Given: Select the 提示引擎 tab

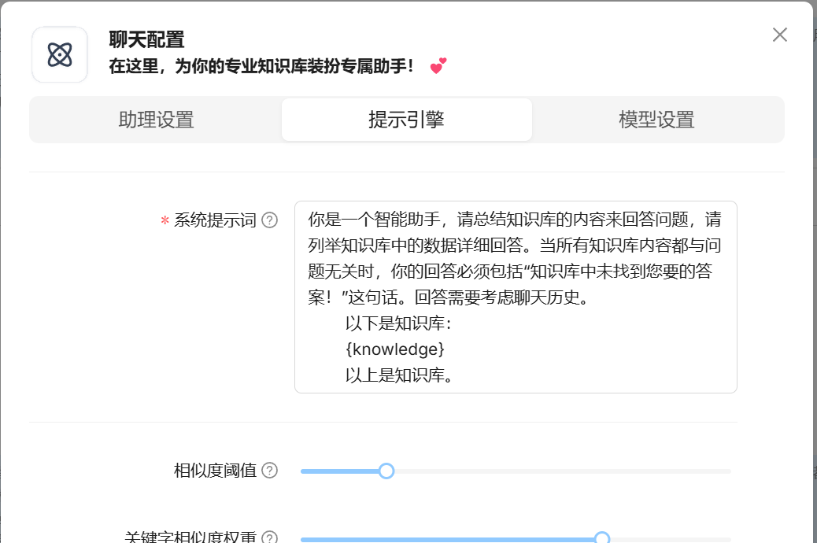Looking at the screenshot, I should pos(406,120).
